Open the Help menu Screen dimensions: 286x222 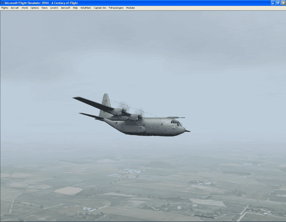pyautogui.click(x=75, y=8)
